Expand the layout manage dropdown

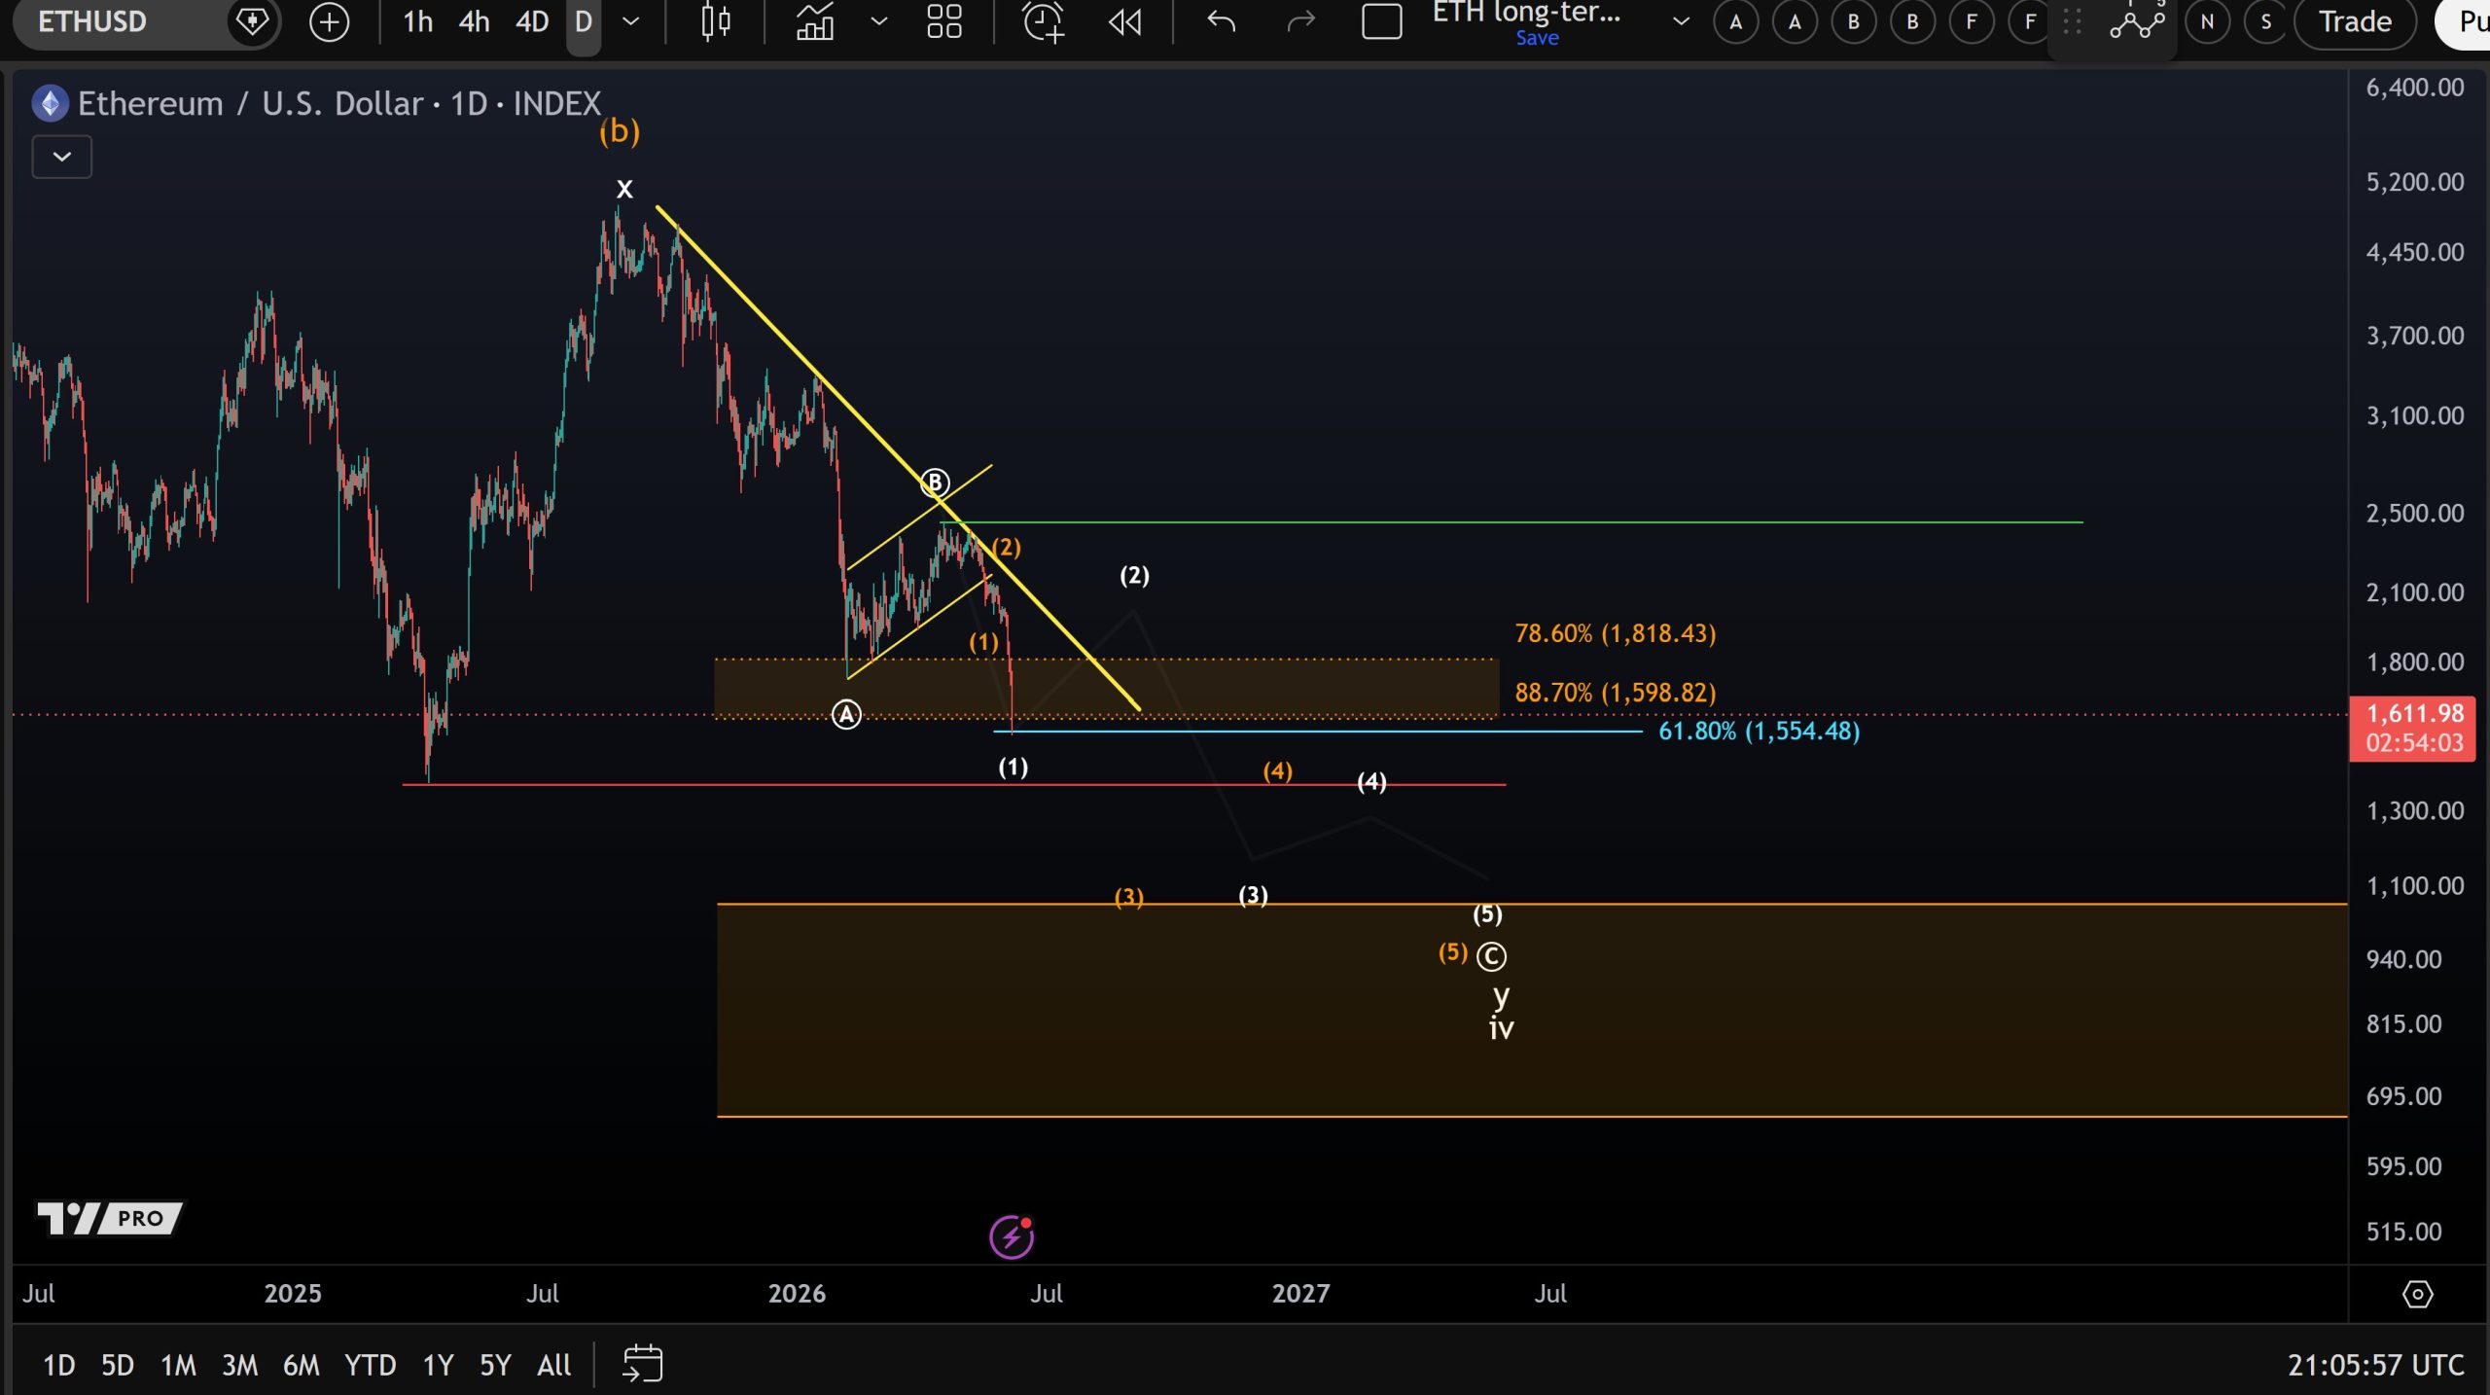[x=1680, y=21]
